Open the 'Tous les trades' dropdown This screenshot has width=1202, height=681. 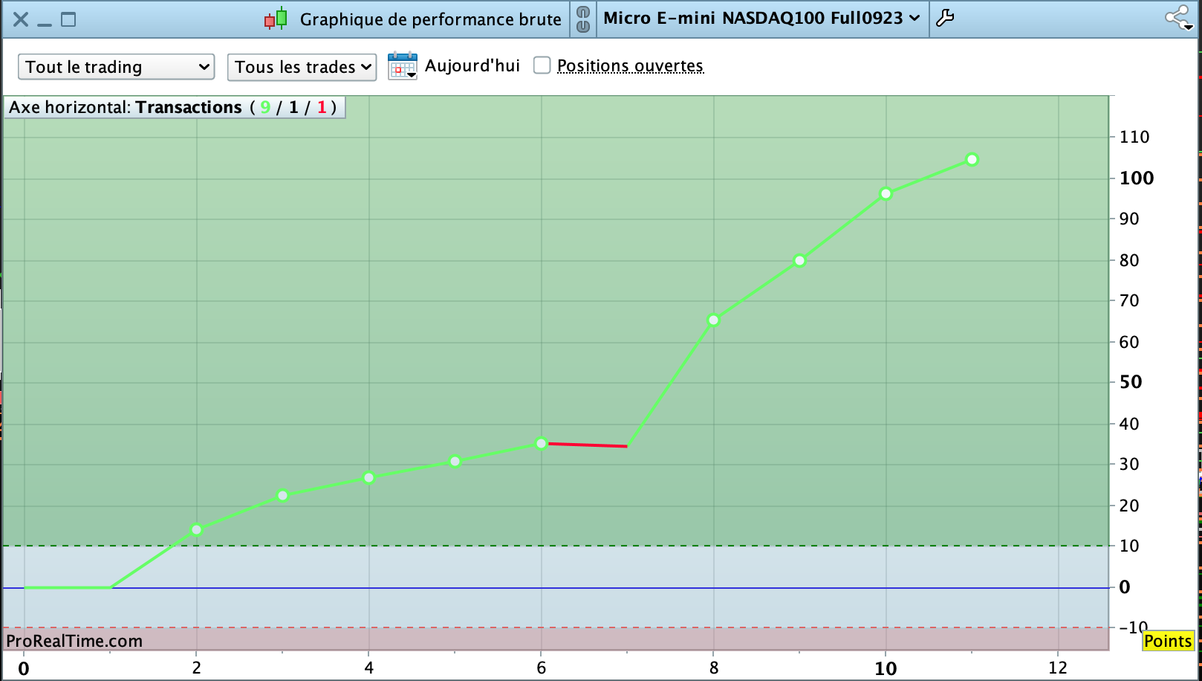[x=302, y=67]
